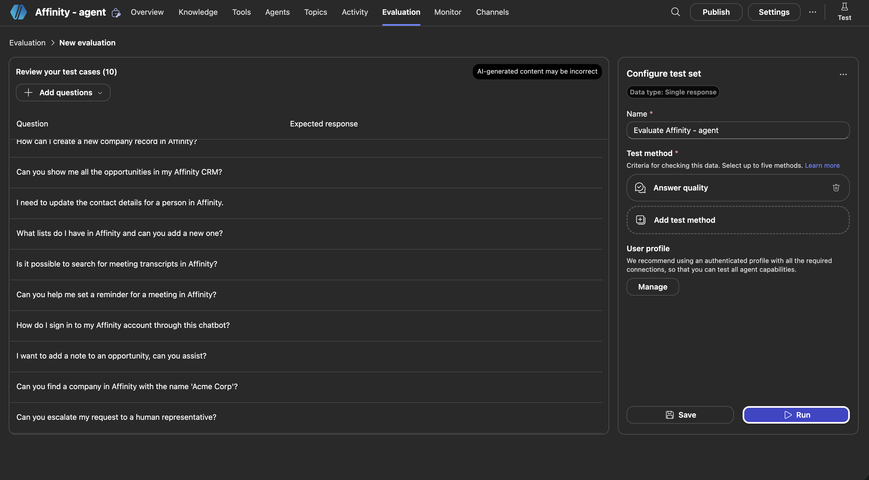Switch to the Knowledge tab
The height and width of the screenshot is (480, 869).
198,12
